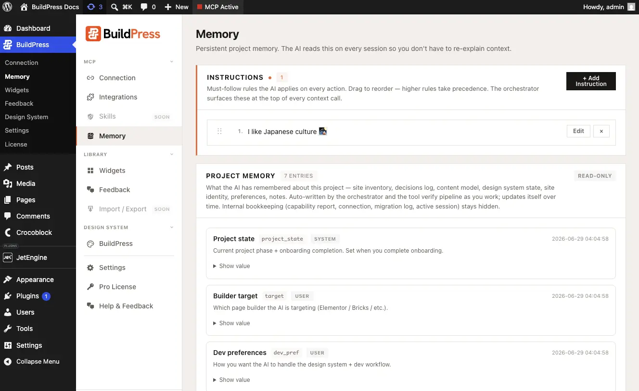Click the Pages icon in sidebar
This screenshot has height=391, width=639.
point(8,200)
